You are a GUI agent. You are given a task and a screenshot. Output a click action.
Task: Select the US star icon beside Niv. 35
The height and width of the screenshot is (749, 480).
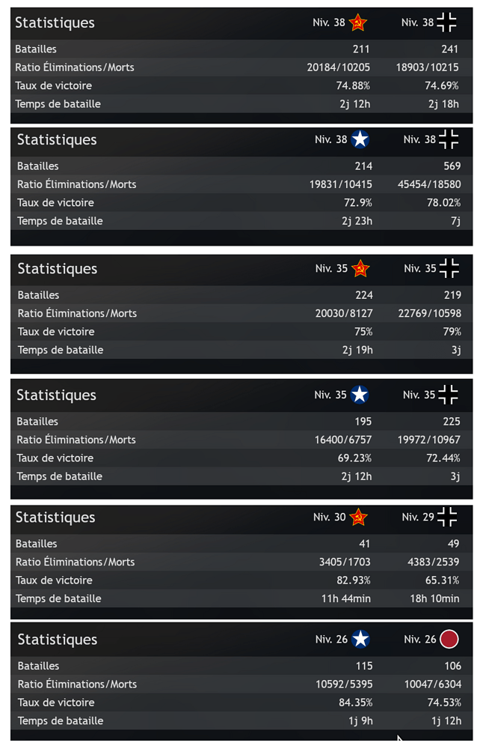click(360, 395)
